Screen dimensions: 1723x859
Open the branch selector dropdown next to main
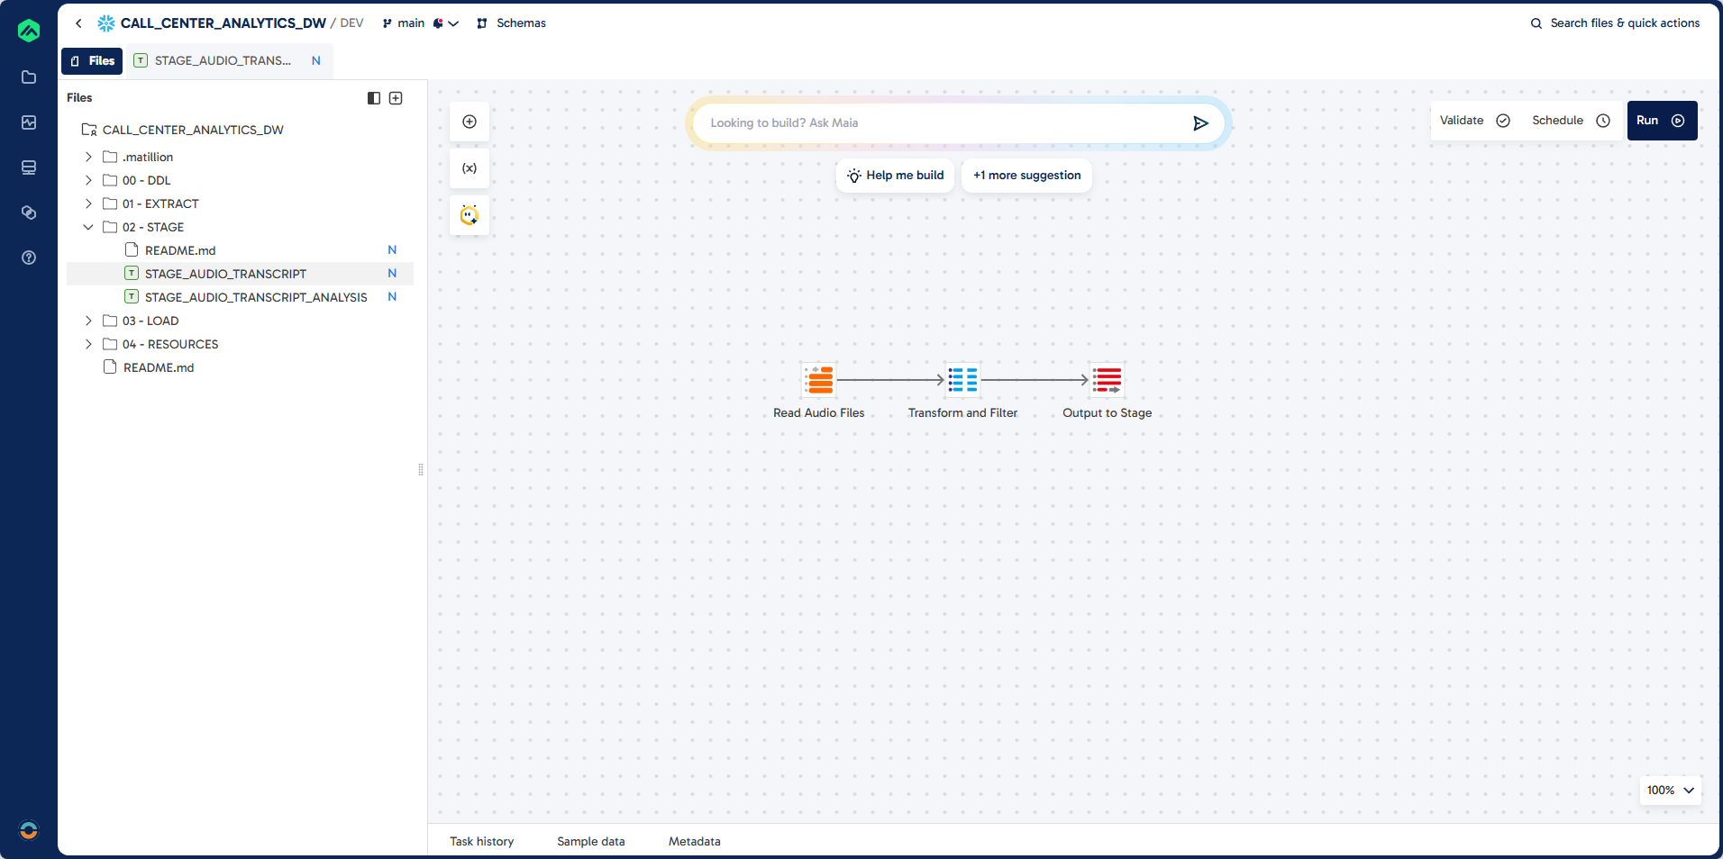pos(454,23)
